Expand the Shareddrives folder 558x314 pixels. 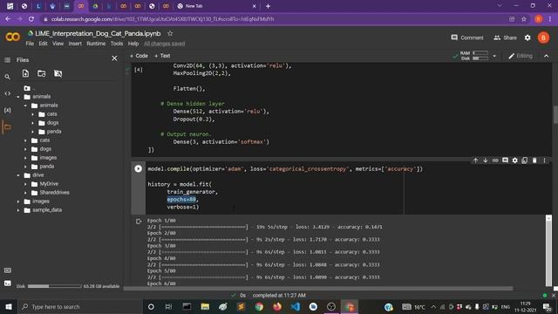point(25,193)
